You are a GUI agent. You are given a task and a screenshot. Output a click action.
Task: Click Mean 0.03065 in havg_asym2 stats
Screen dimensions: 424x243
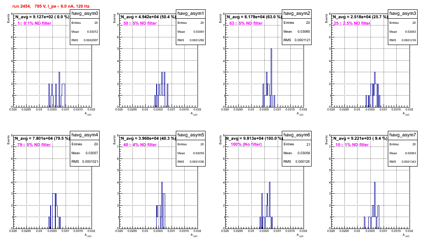pyautogui.click(x=297, y=31)
